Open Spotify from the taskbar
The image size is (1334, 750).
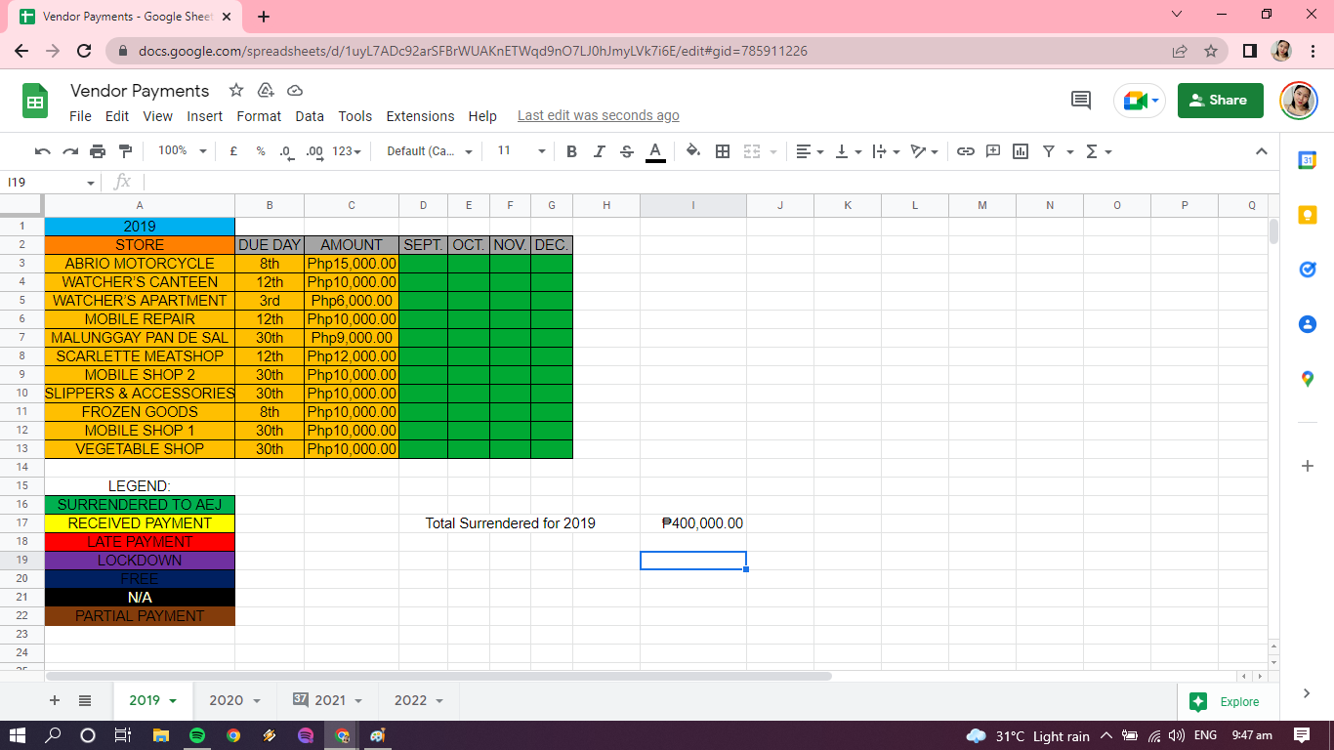[x=196, y=735]
